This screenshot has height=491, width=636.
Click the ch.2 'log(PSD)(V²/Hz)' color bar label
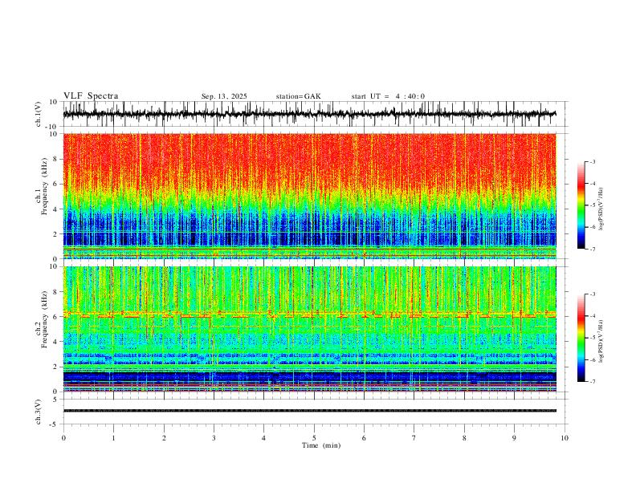pos(601,342)
